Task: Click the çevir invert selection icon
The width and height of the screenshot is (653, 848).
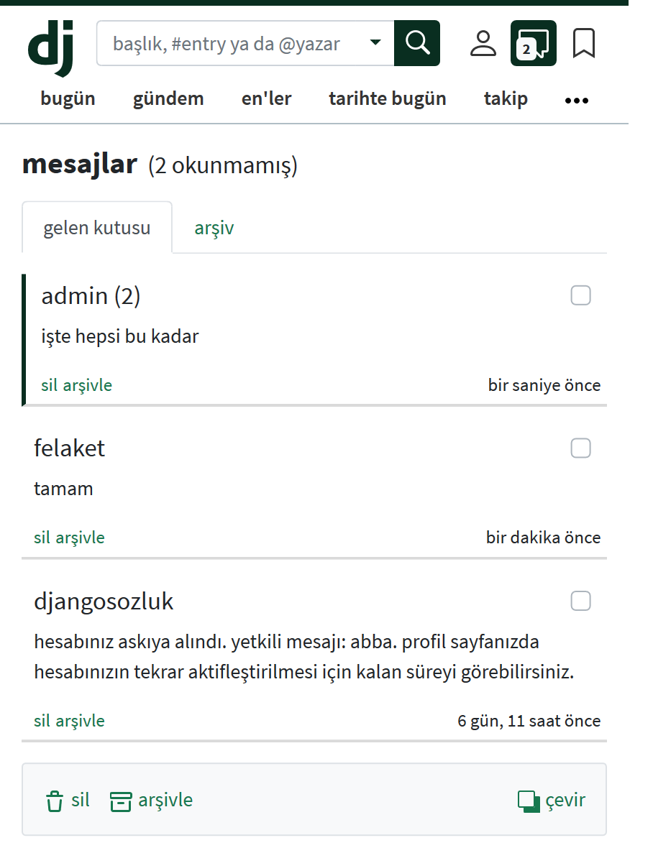Action: coord(529,801)
